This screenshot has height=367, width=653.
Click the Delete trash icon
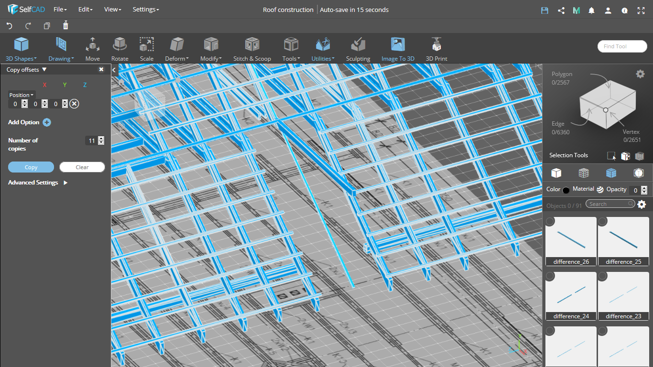click(x=66, y=25)
